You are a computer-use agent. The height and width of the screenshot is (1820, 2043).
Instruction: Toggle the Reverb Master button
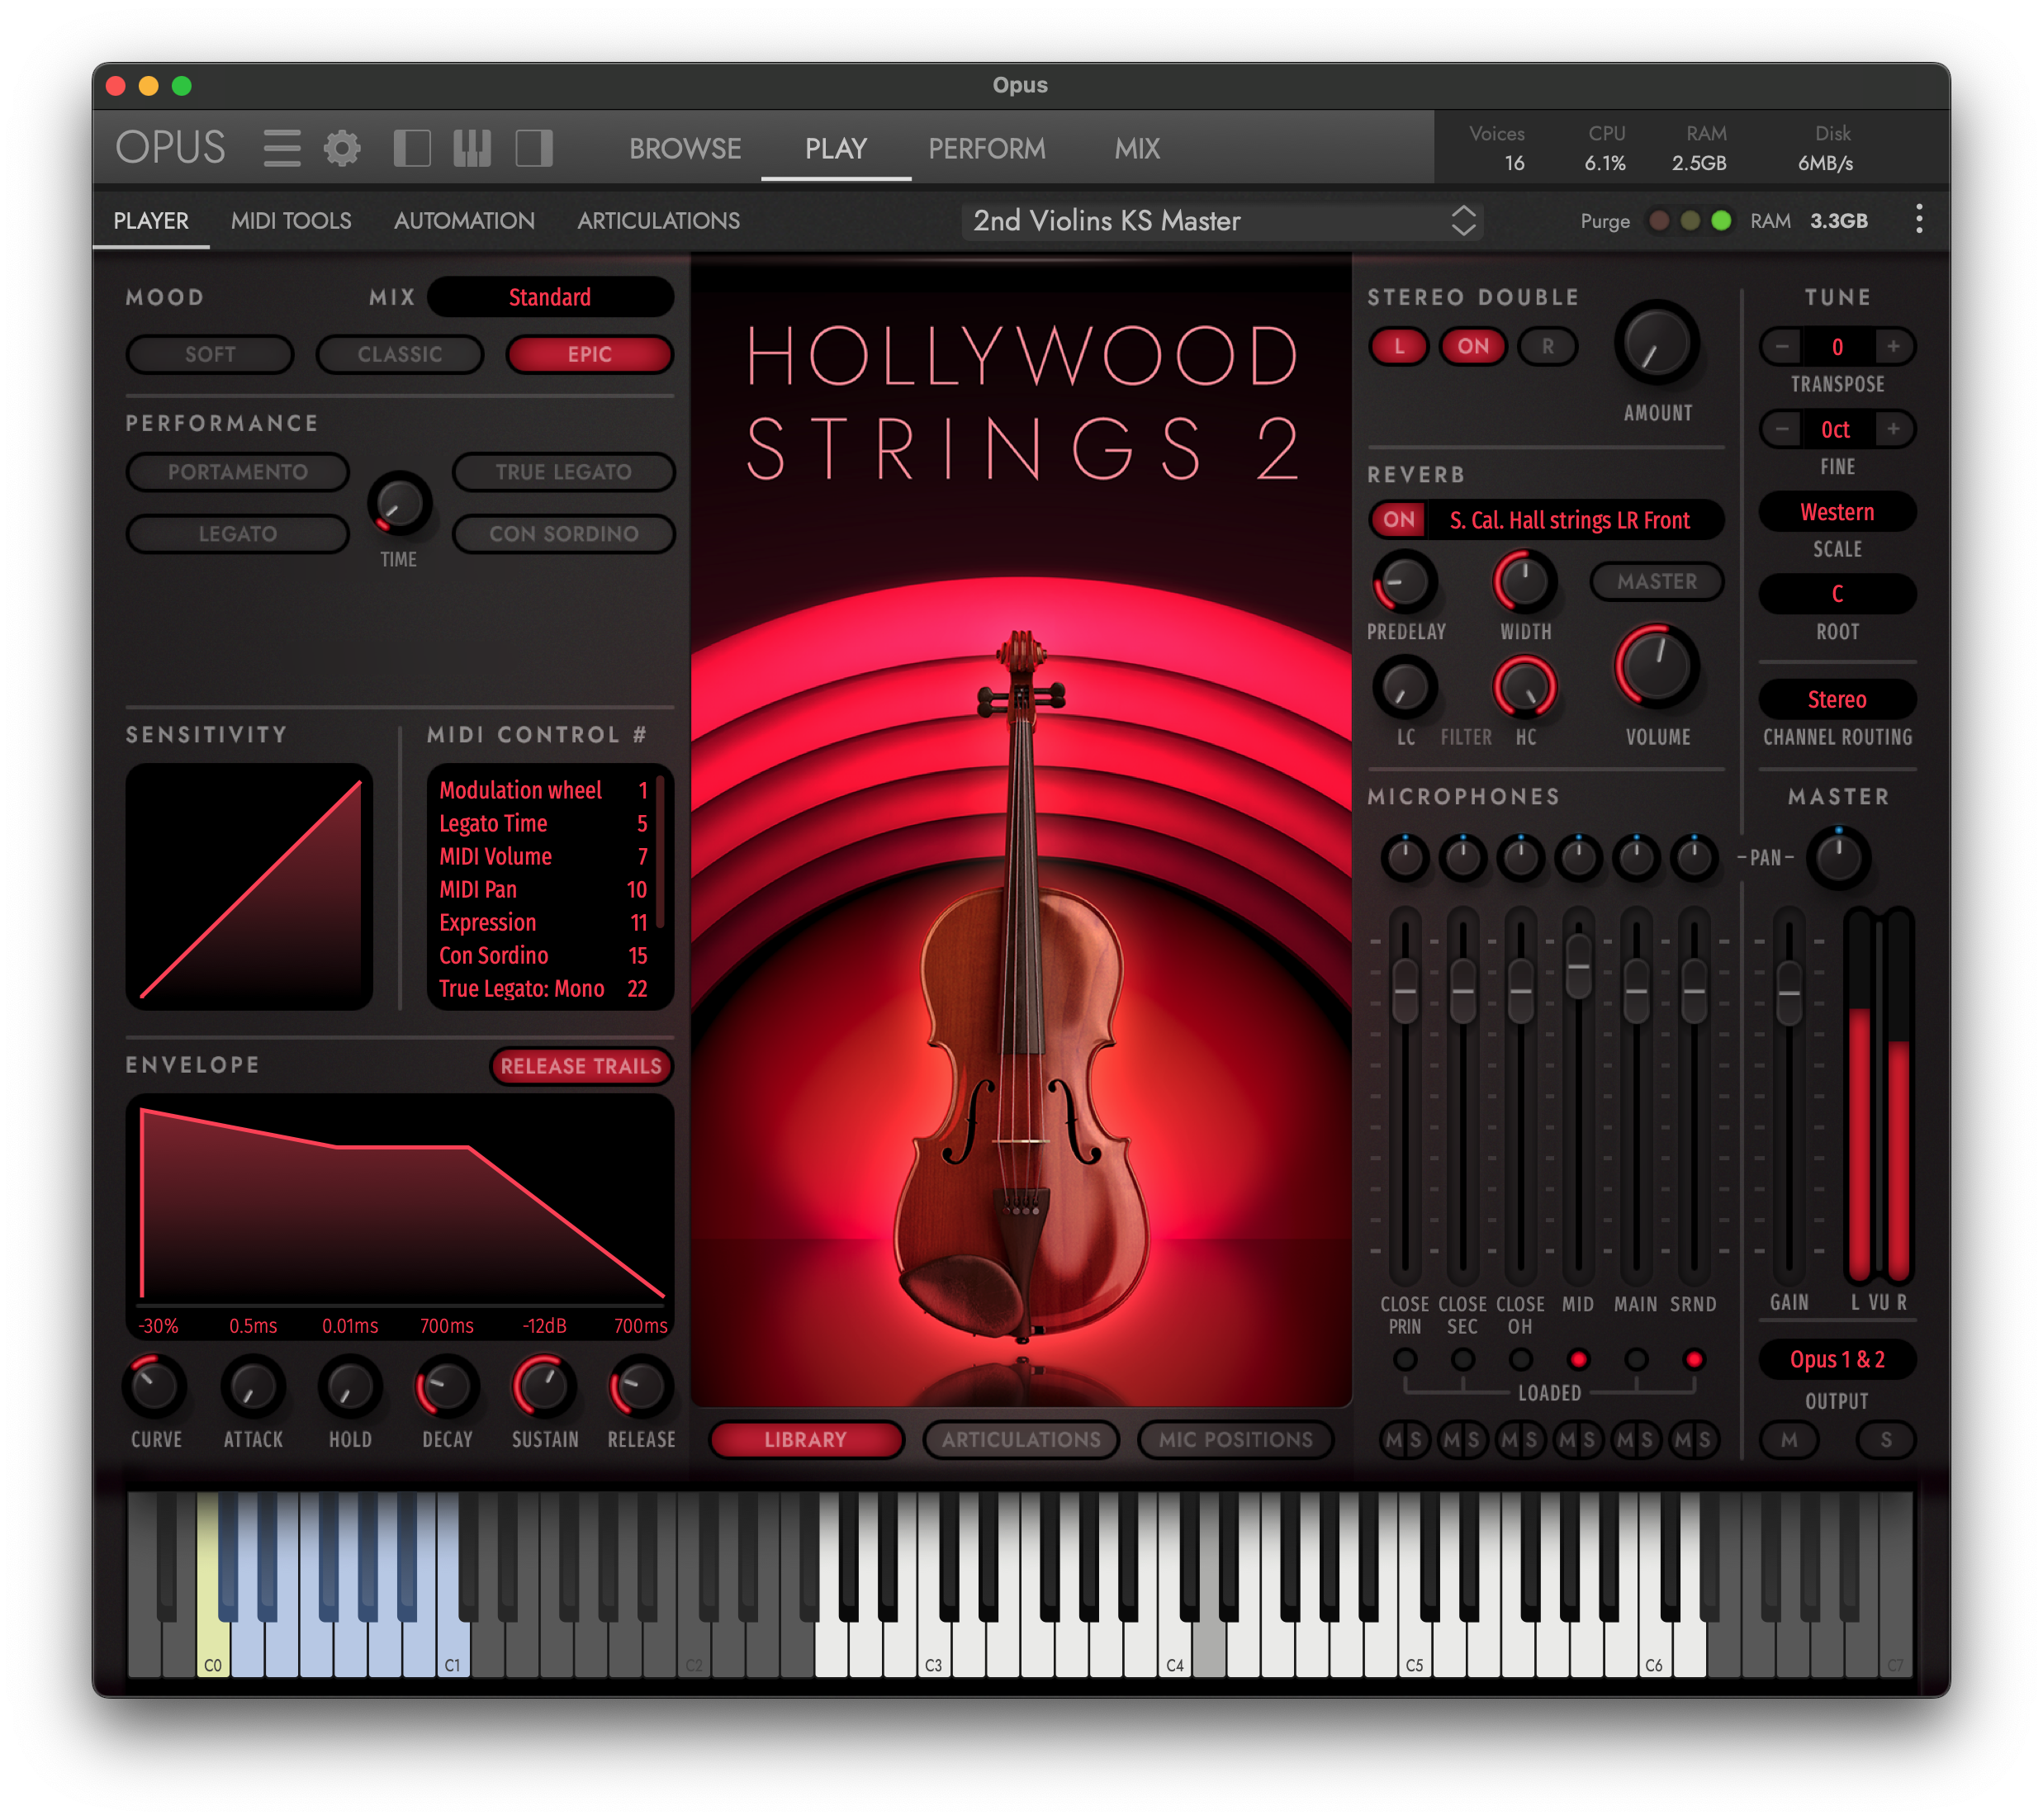[1657, 581]
